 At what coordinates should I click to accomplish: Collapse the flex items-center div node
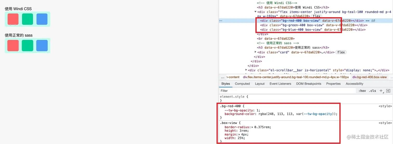[256, 12]
